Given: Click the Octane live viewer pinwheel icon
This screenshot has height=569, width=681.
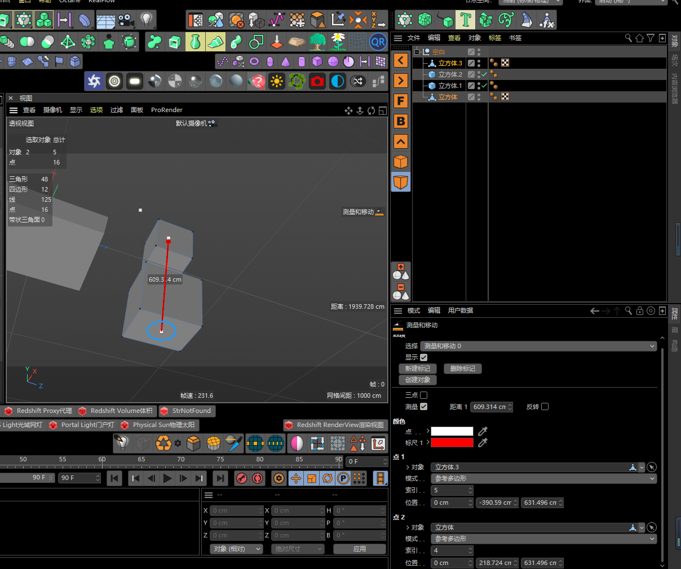Looking at the screenshot, I should click(94, 81).
